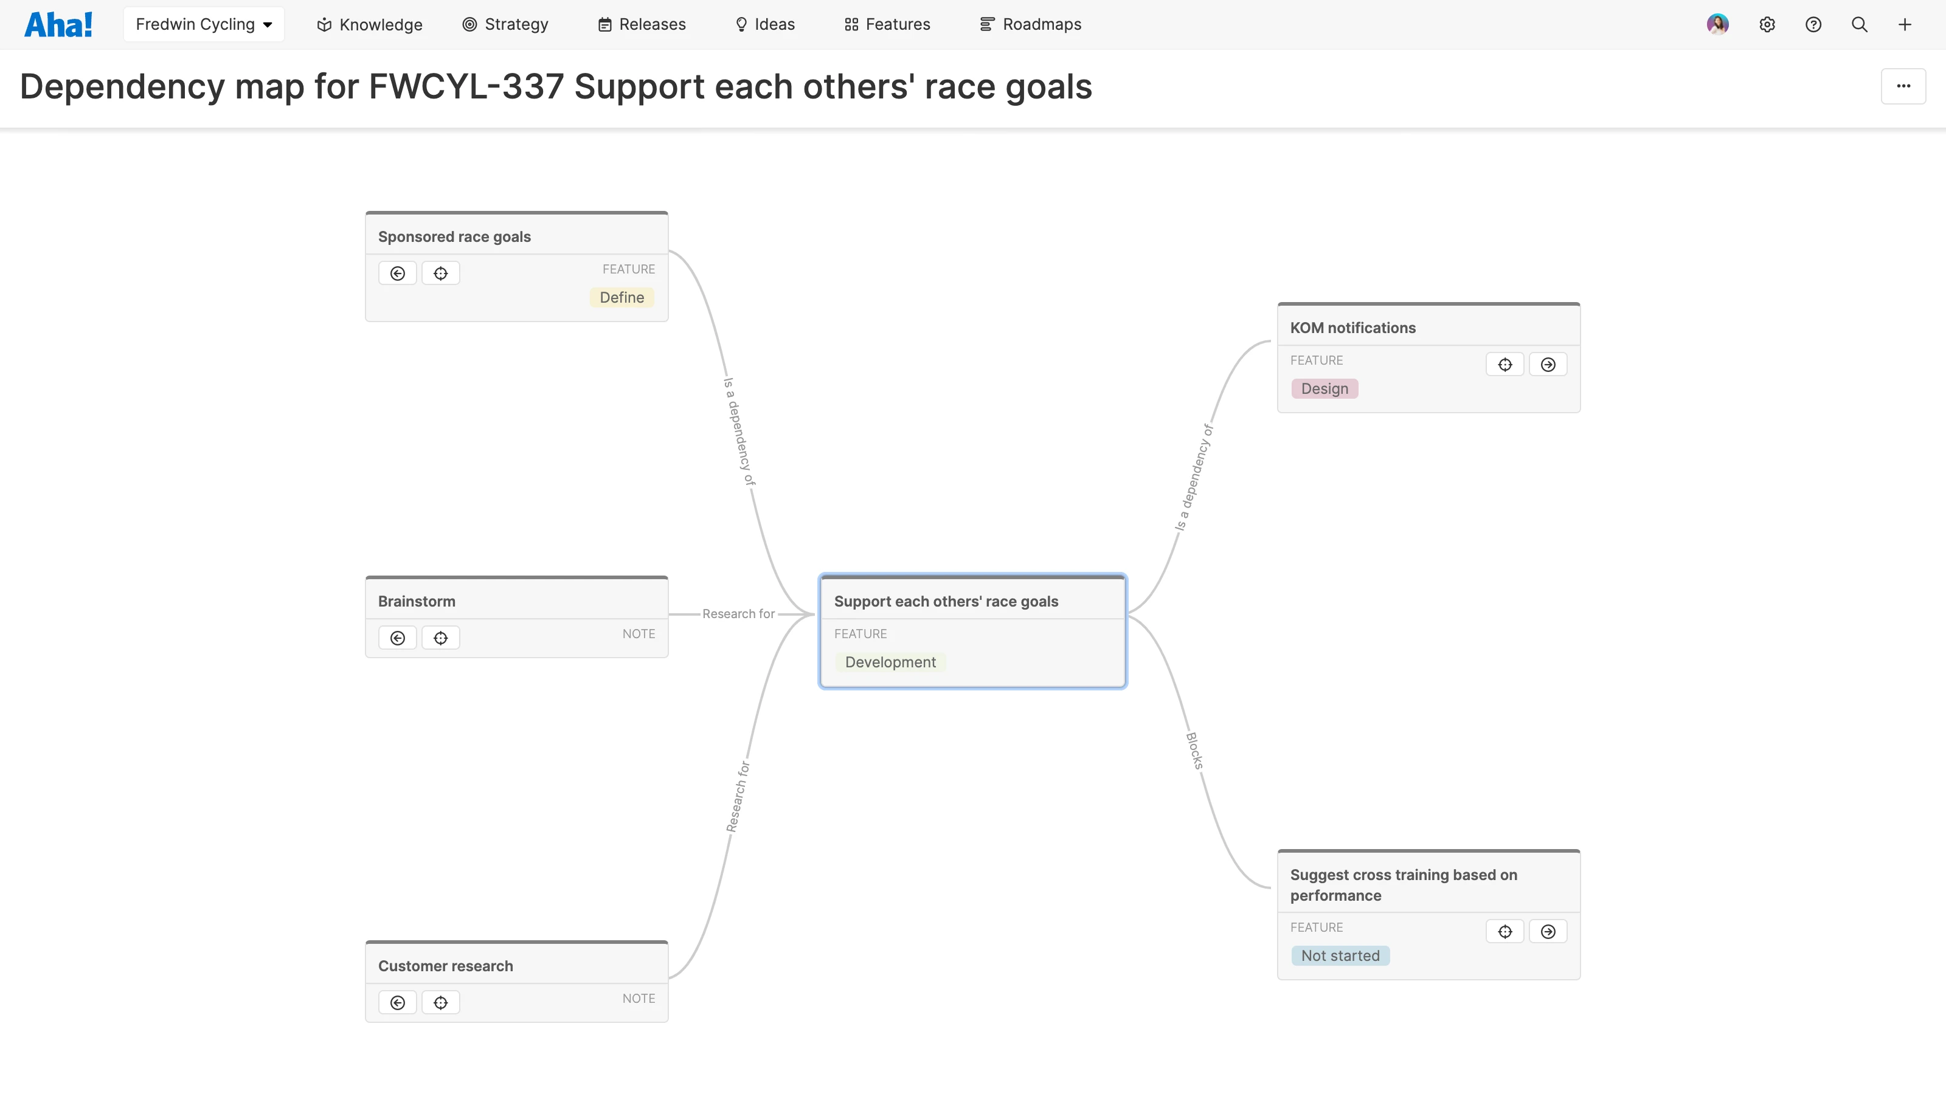1946x1094 pixels.
Task: Open the Roadmaps menu
Action: 1030,24
